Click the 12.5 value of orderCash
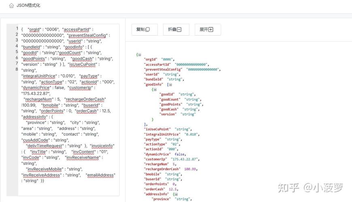This screenshot has height=202, width=352. pos(173,189)
